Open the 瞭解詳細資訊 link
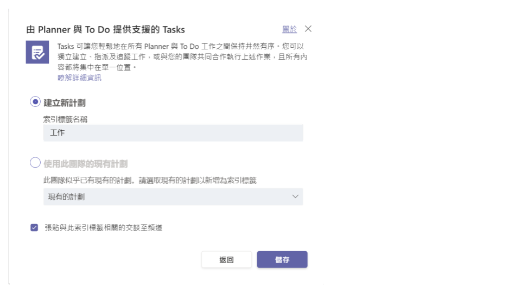This screenshot has height=293, width=521. pyautogui.click(x=79, y=78)
